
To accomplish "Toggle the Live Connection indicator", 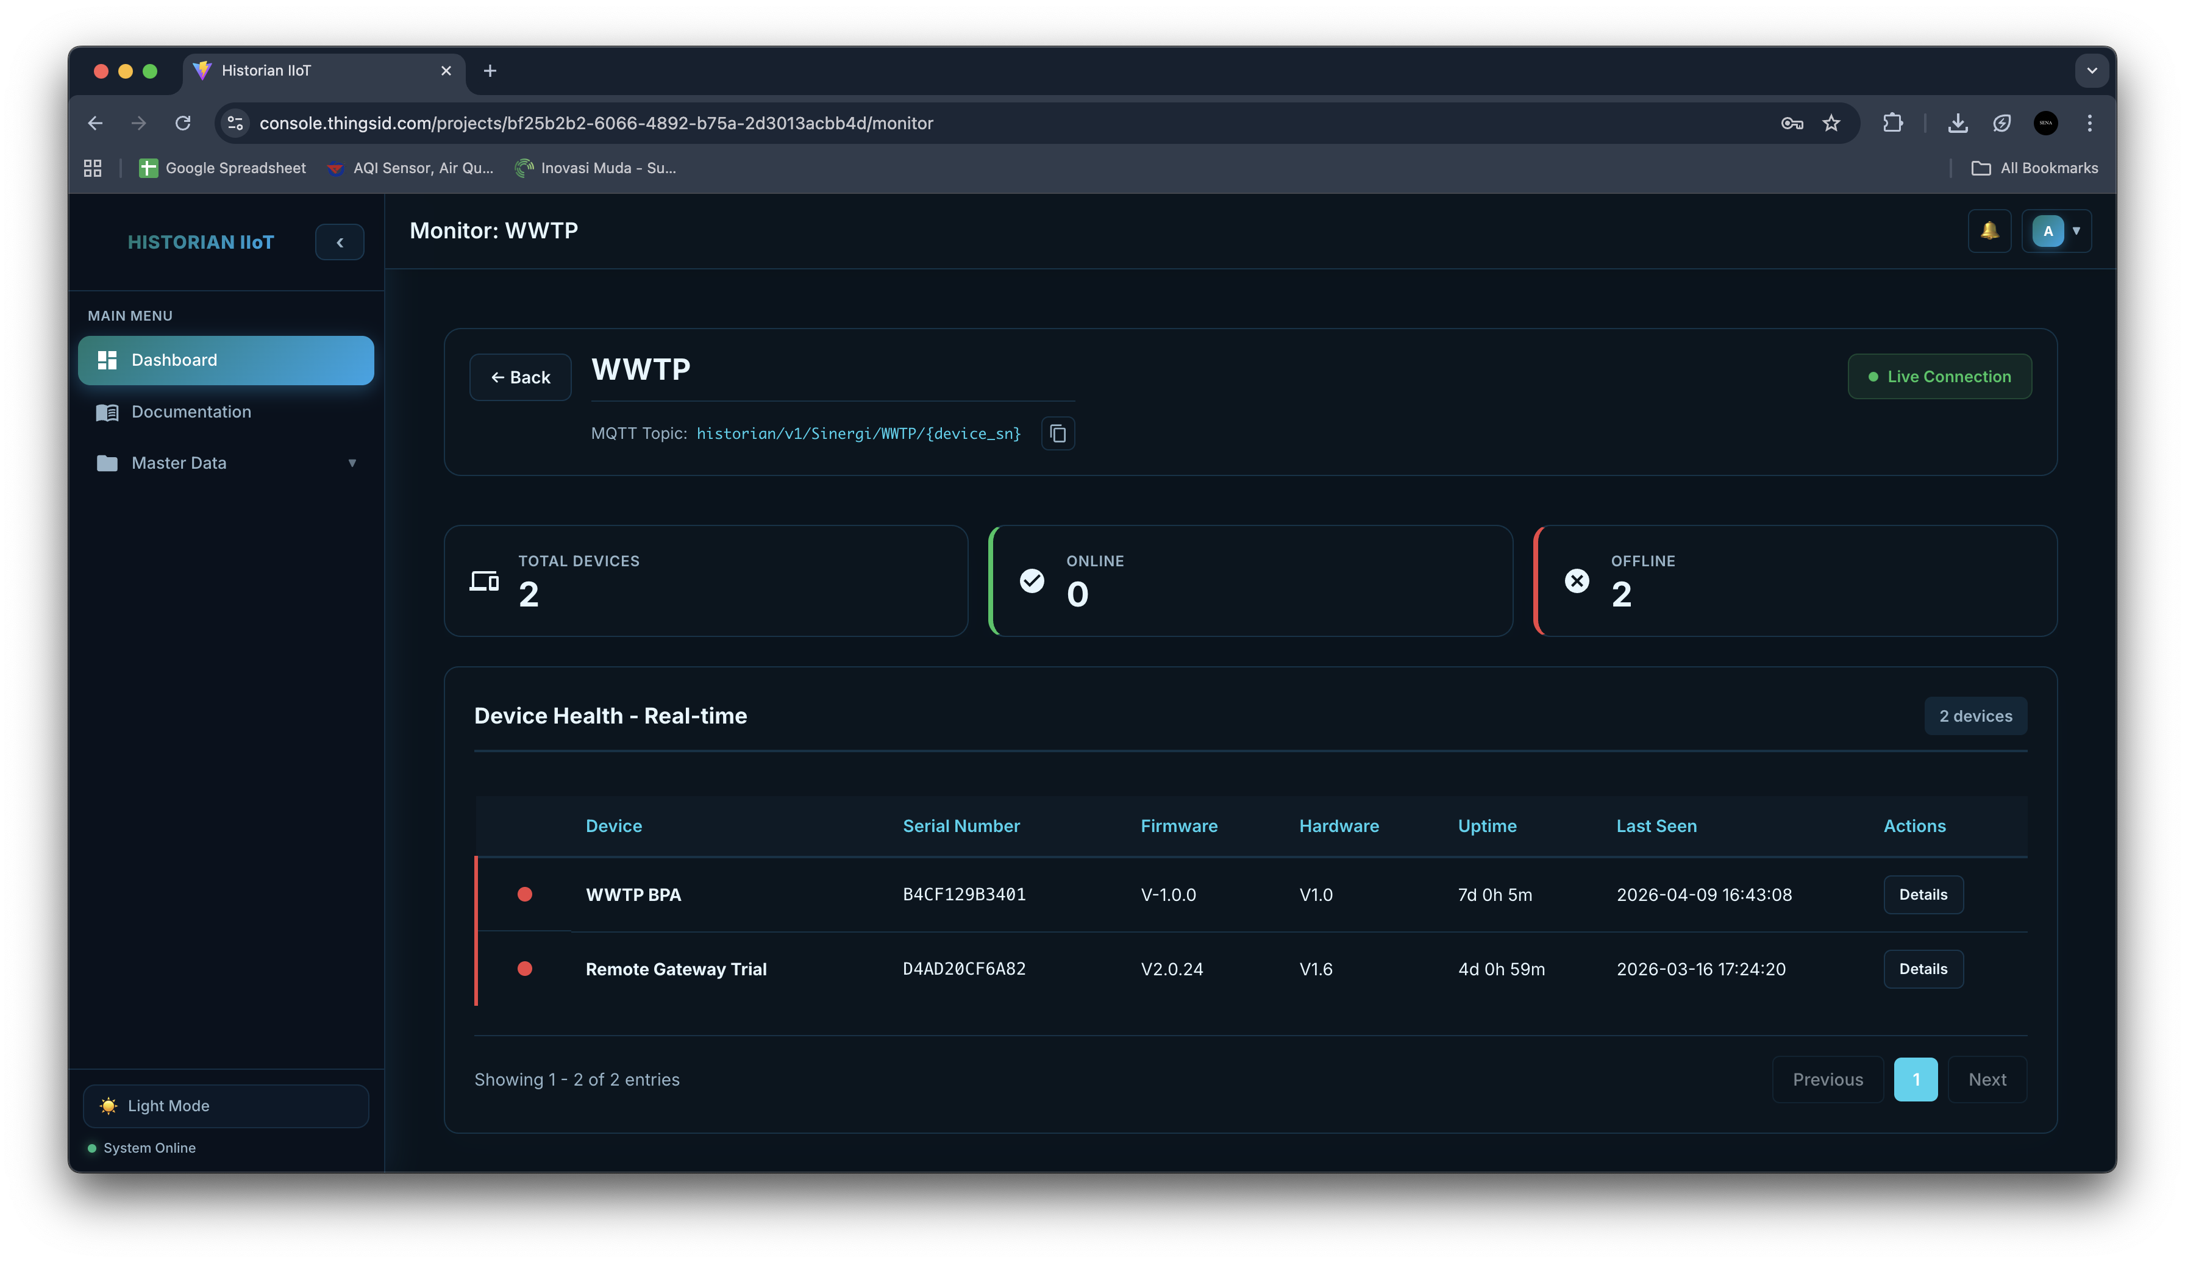I will [1940, 376].
